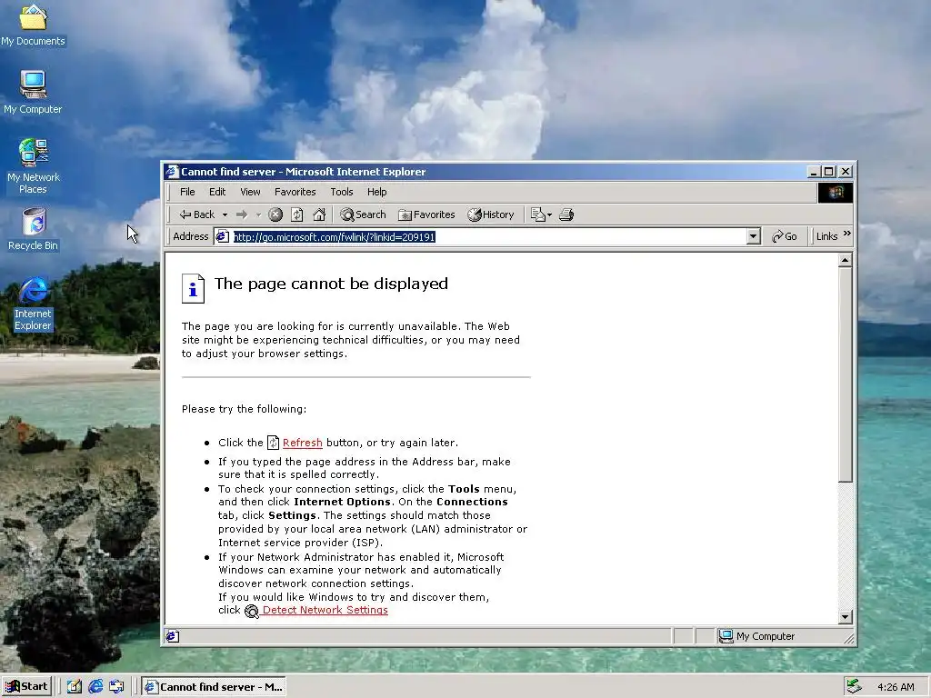Click the small Refresh icon in page text

tap(273, 443)
